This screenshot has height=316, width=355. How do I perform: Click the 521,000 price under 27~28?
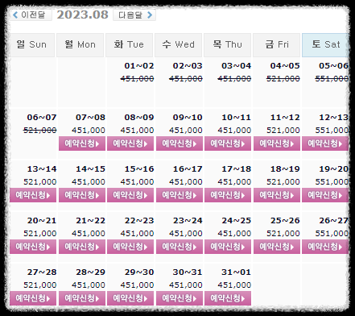pos(40,285)
